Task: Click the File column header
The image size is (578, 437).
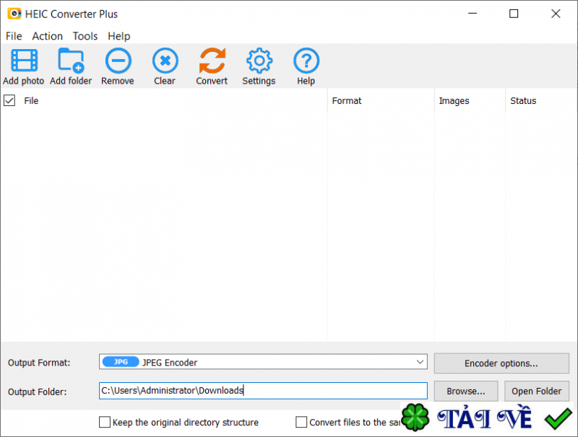Action: click(x=172, y=101)
